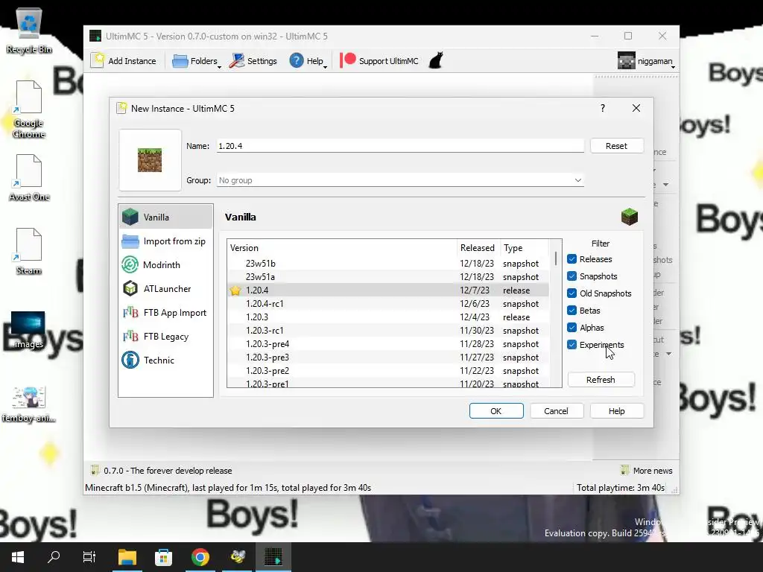
Task: Select version 1.20.3-pre4 row
Action: (387, 344)
